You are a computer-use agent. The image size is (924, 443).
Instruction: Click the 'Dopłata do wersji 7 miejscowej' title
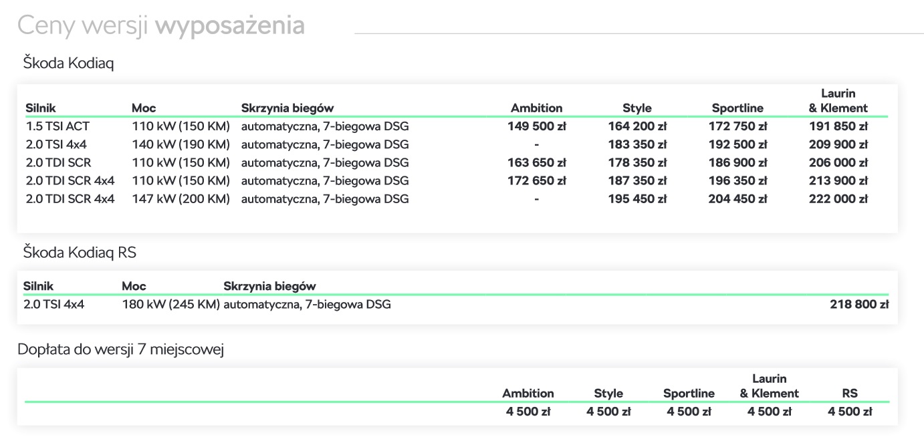click(120, 349)
